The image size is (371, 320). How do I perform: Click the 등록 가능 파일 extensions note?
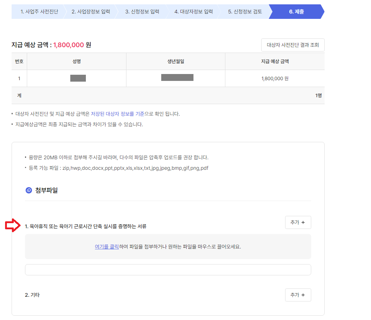click(118, 168)
